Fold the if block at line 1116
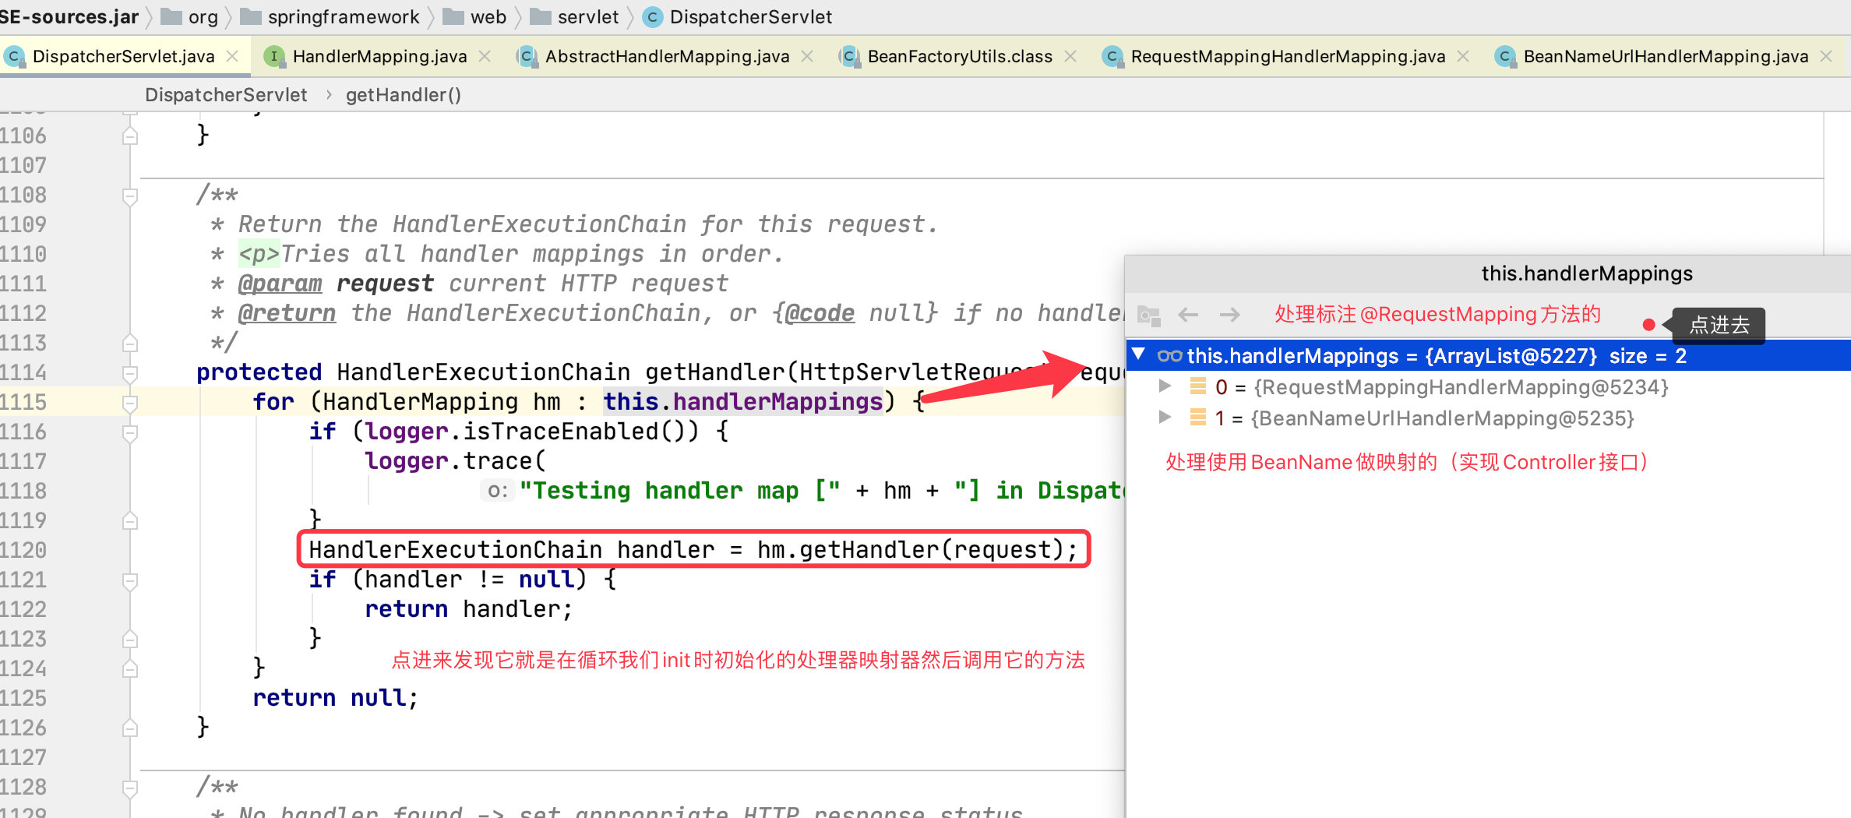This screenshot has width=1851, height=818. click(x=130, y=432)
